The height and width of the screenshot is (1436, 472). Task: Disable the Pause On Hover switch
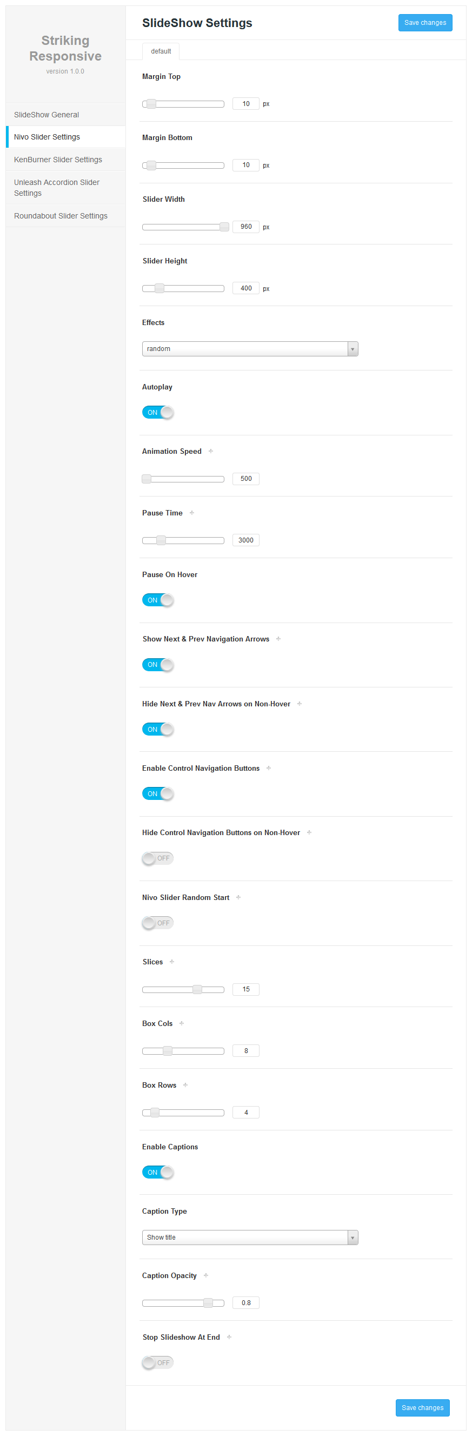(158, 600)
